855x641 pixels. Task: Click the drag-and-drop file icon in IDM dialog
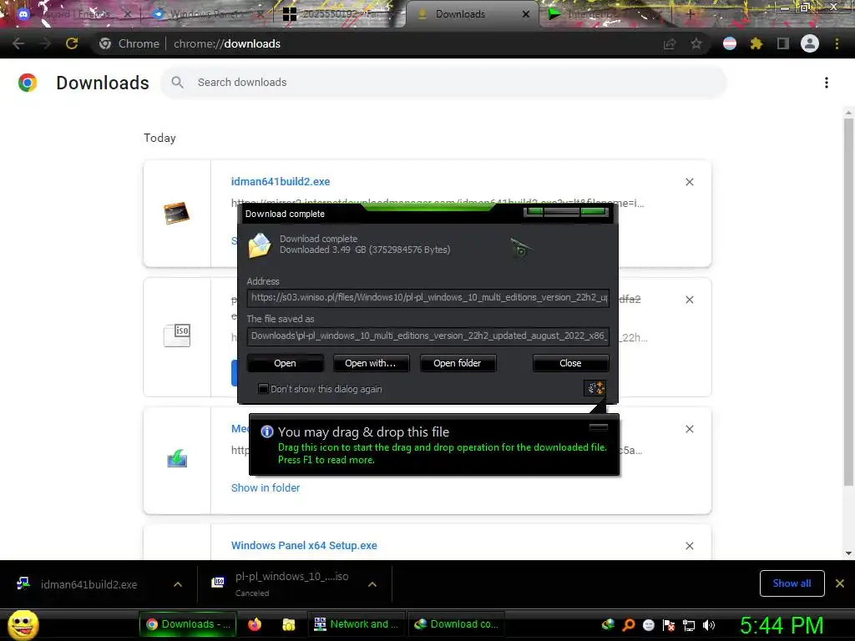[x=594, y=388]
